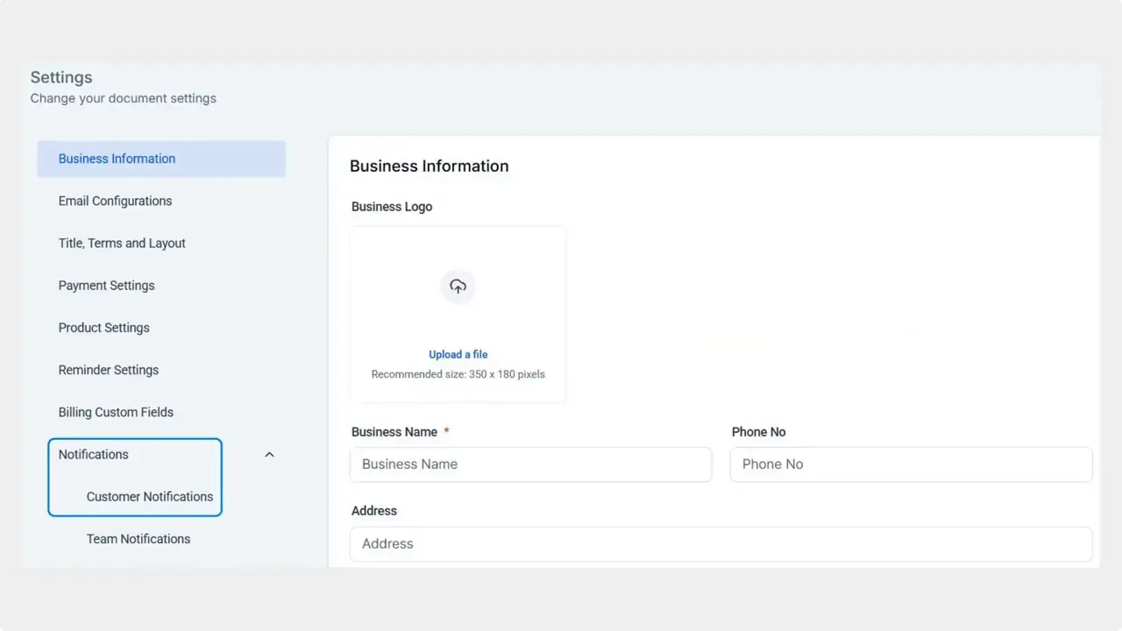Click the Address input field

pyautogui.click(x=721, y=543)
